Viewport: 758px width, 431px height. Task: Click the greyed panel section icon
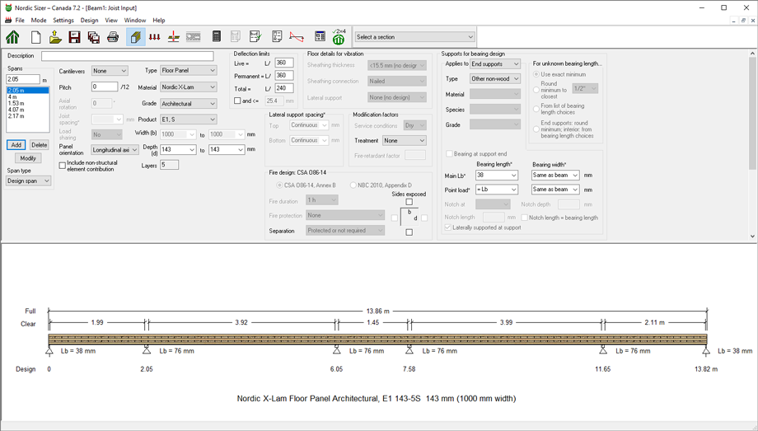(x=194, y=37)
